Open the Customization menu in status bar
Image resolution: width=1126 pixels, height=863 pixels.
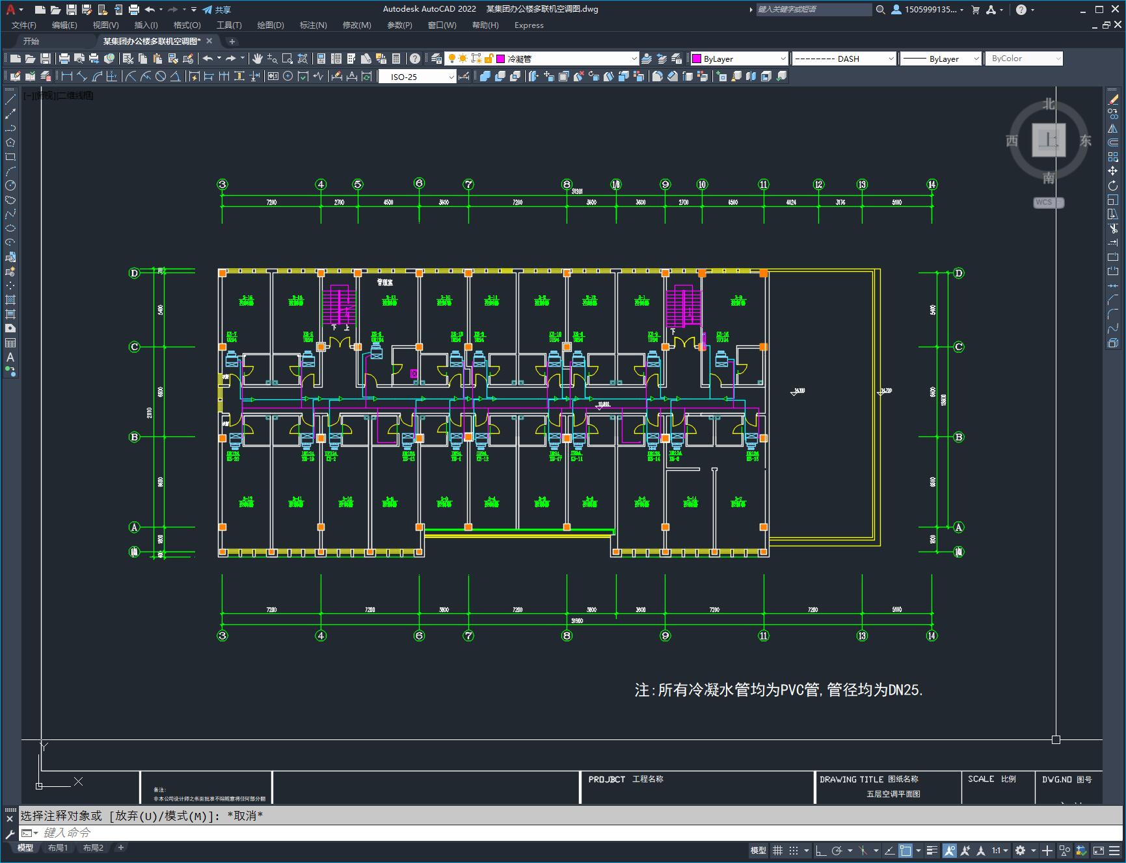coord(1116,851)
